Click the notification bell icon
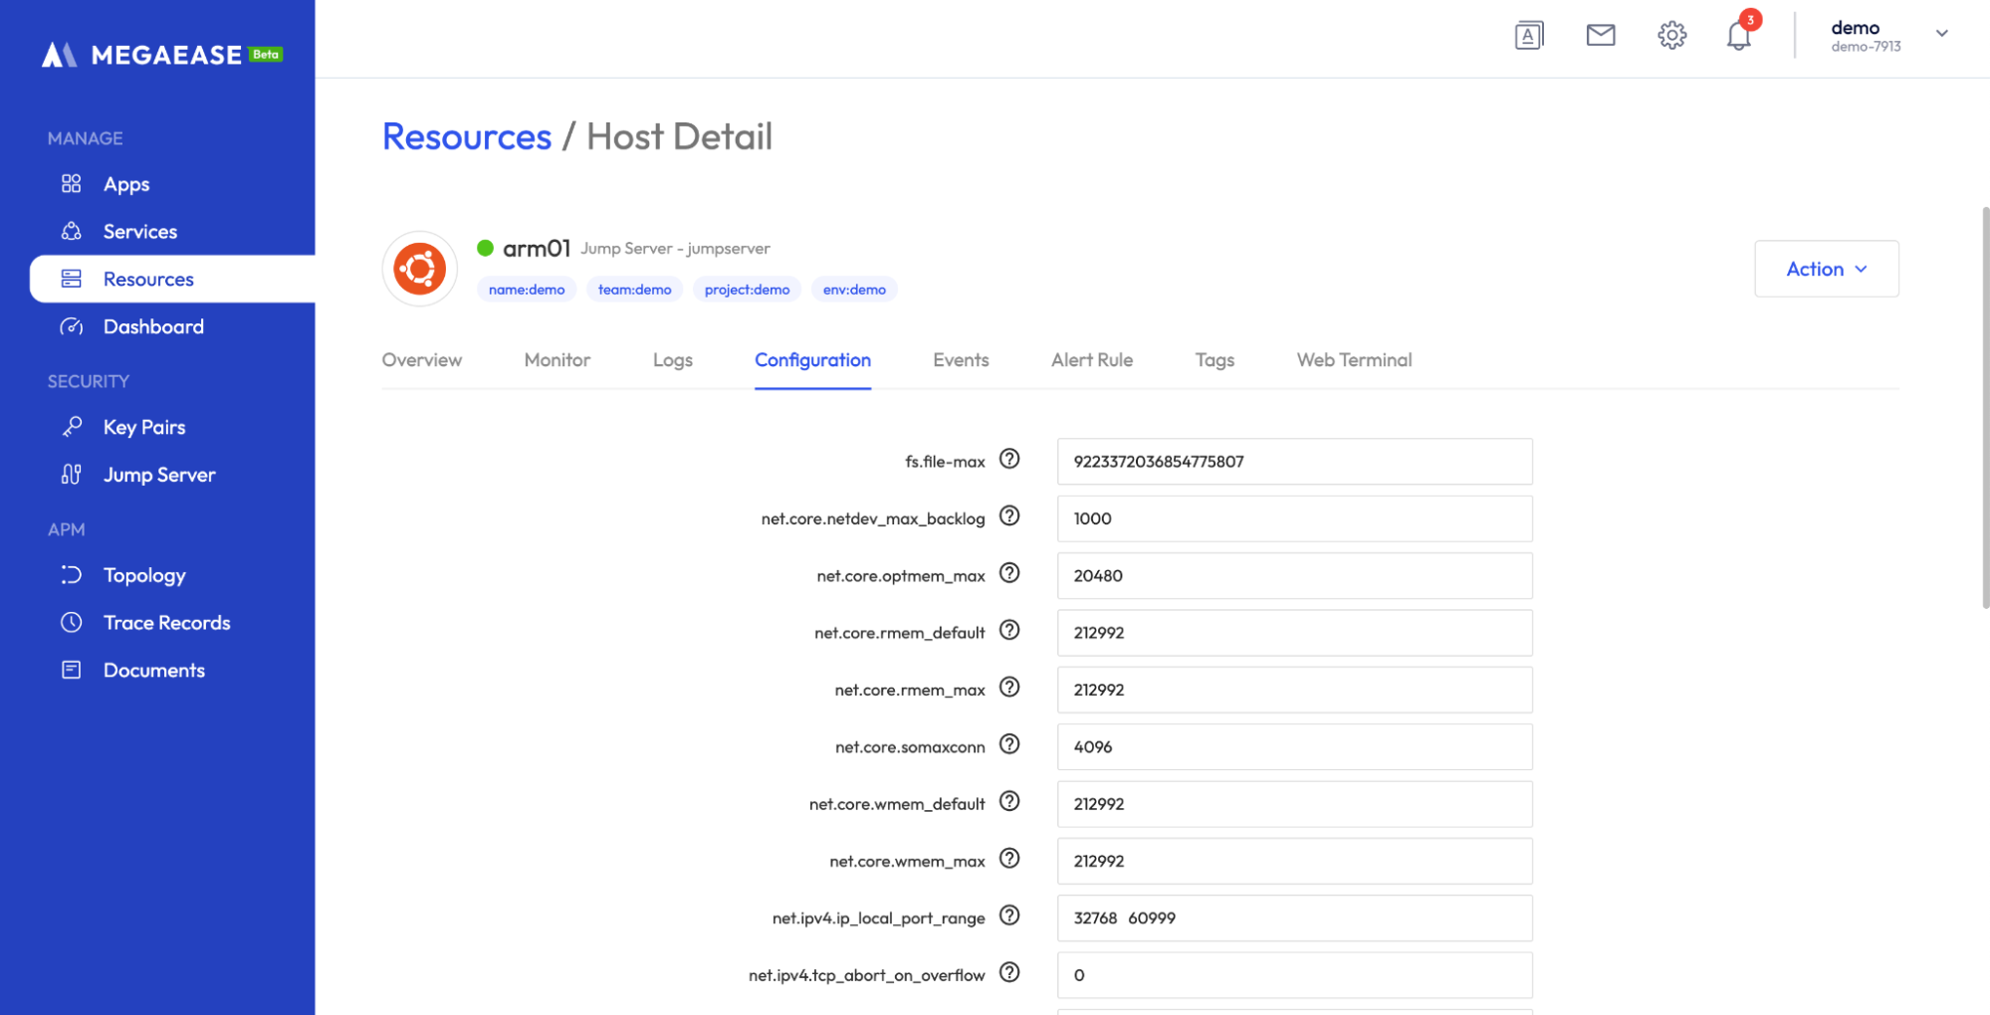This screenshot has width=1990, height=1015. pos(1738,36)
